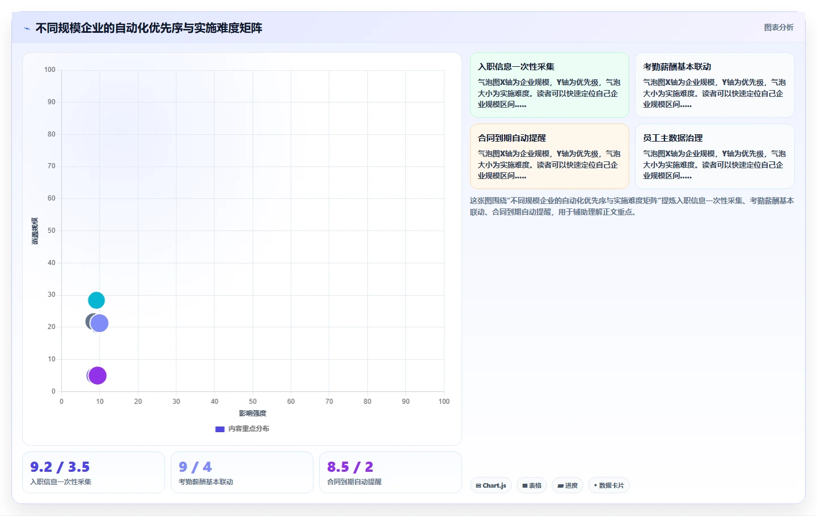Click the 数据卡片 tag
Image resolution: width=817 pixels, height=516 pixels.
tap(609, 485)
